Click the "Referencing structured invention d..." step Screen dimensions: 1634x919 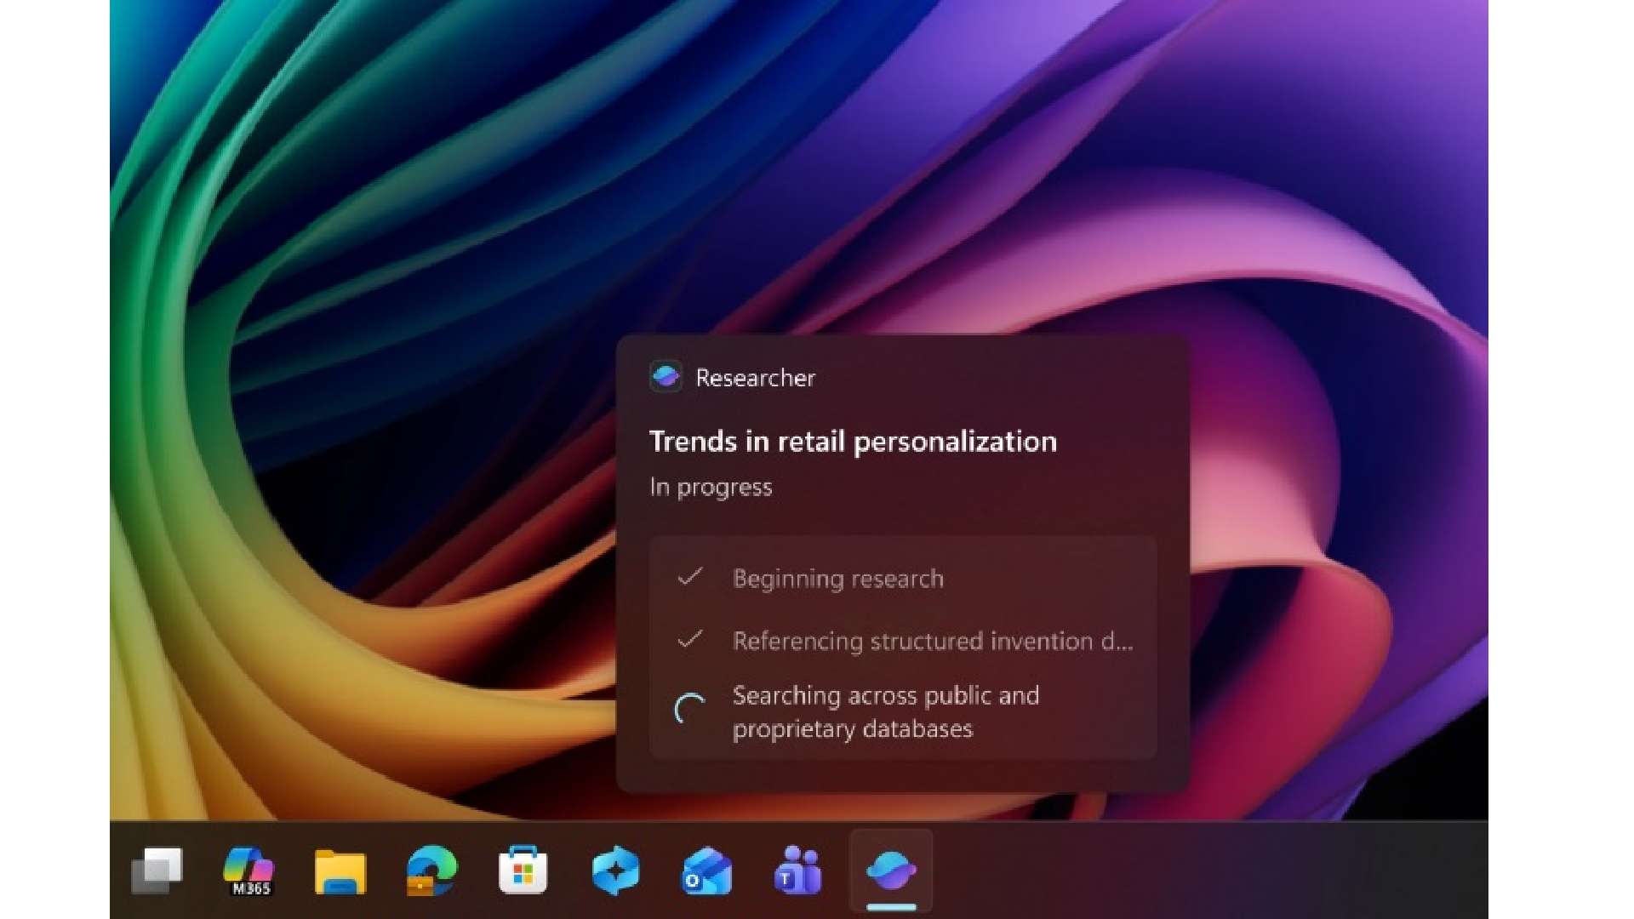(933, 641)
